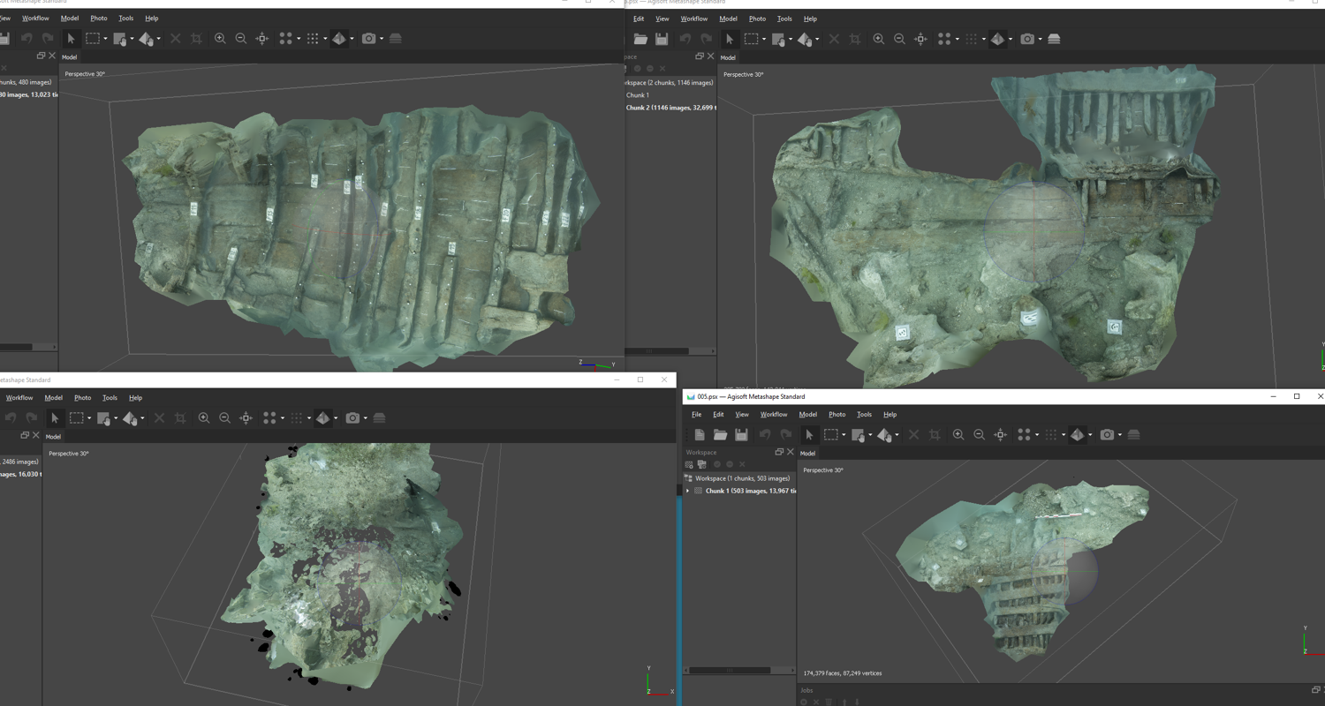The width and height of the screenshot is (1325, 706).
Task: Click Add Chunk icon in 005.psx Workspace panel
Action: point(690,464)
